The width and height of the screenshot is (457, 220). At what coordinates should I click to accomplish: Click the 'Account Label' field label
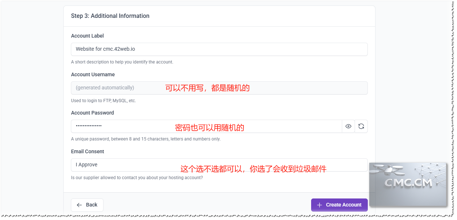coord(87,36)
